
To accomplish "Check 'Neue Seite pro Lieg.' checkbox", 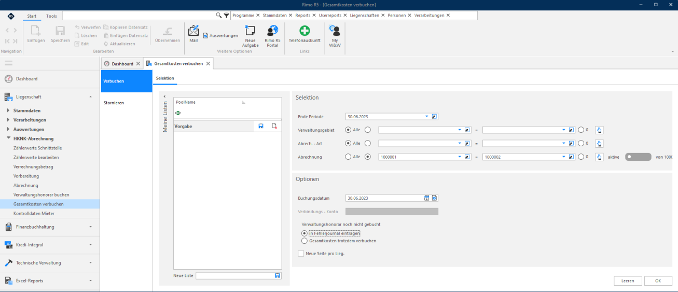I will click(301, 253).
